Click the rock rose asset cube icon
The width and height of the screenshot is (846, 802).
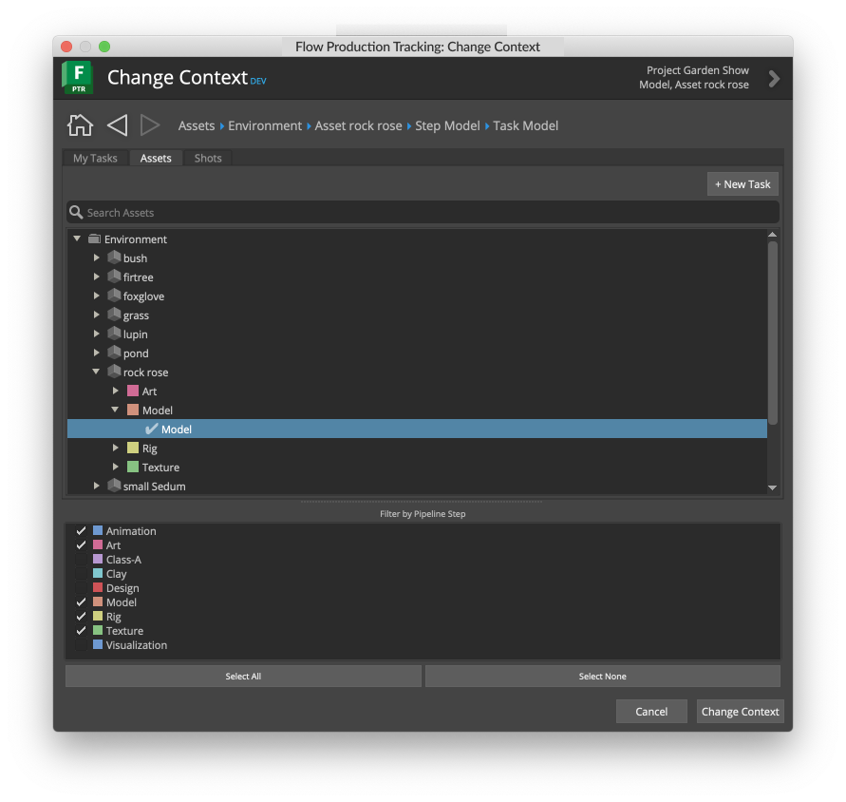tap(114, 371)
